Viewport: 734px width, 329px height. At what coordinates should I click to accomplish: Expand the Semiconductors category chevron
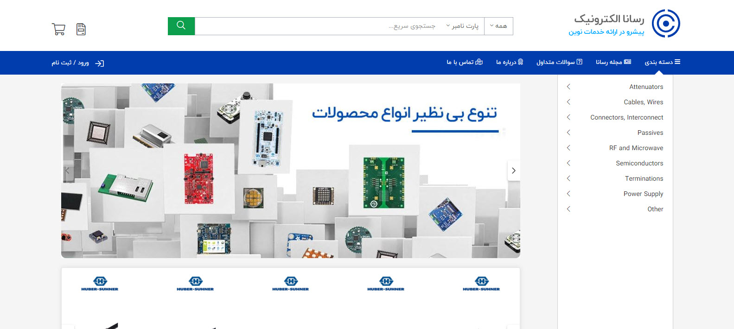coord(568,163)
